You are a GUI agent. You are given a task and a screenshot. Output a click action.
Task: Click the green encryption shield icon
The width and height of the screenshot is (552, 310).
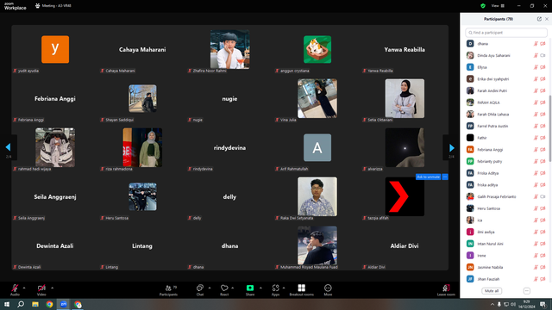[483, 6]
